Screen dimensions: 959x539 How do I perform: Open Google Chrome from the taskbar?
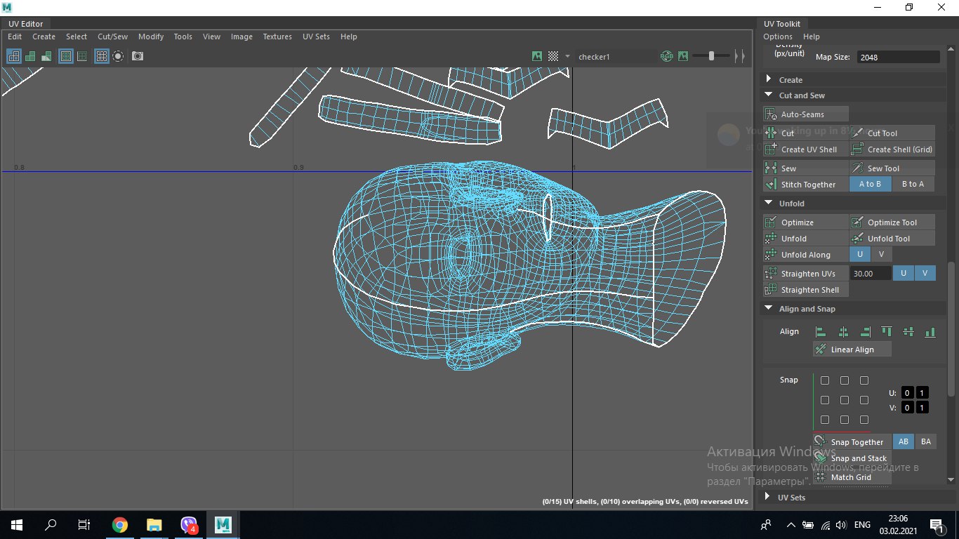[x=120, y=524]
